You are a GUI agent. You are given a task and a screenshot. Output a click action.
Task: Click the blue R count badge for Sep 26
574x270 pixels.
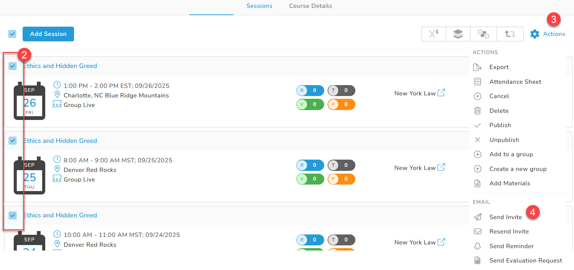click(x=310, y=91)
